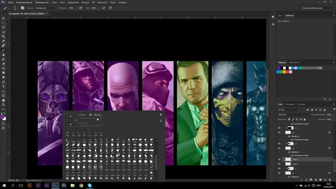Select the Eraser tool

(x=3, y=64)
